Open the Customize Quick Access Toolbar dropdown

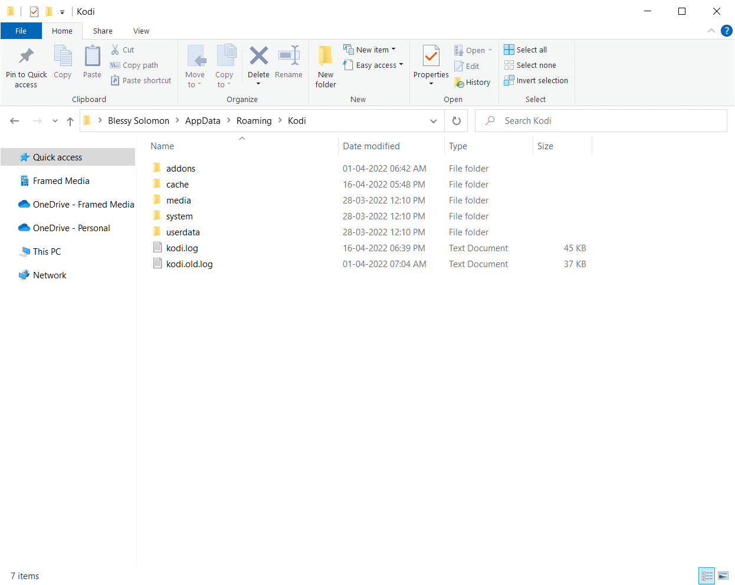(x=62, y=12)
